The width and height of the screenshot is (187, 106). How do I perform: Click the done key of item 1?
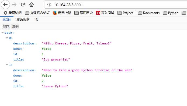(18, 75)
